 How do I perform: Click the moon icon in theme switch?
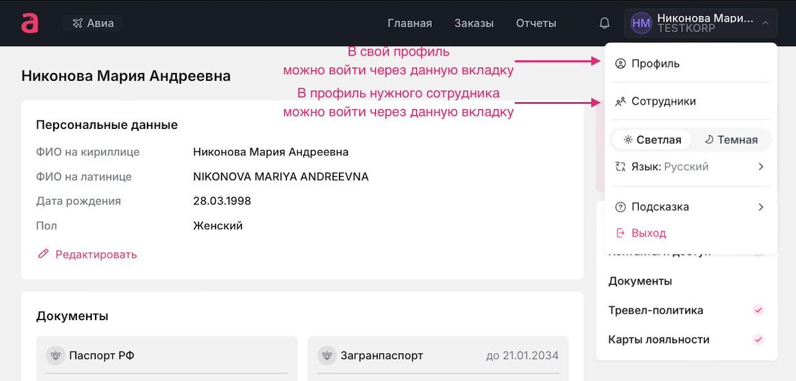click(709, 140)
